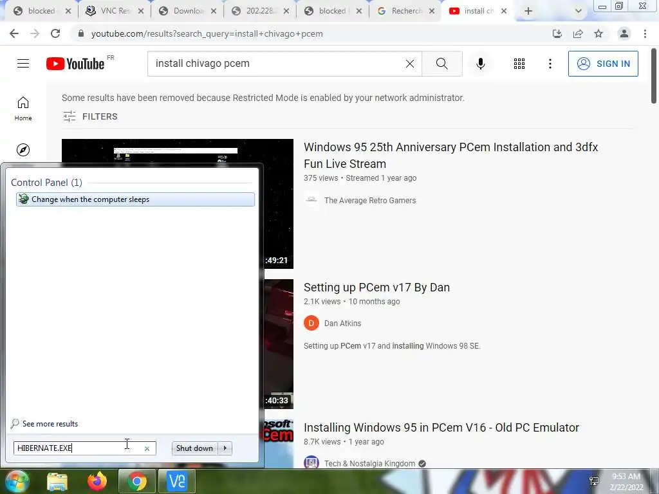This screenshot has width=659, height=494.
Task: Open the YouTube apps grid
Action: (519, 64)
